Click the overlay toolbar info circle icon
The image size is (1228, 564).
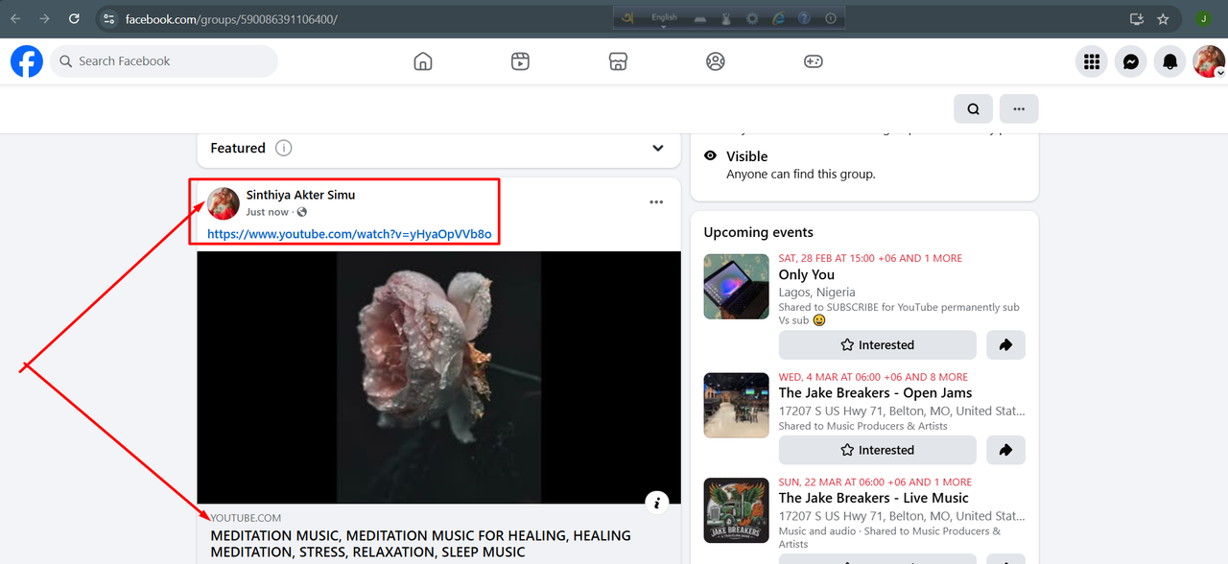point(830,18)
